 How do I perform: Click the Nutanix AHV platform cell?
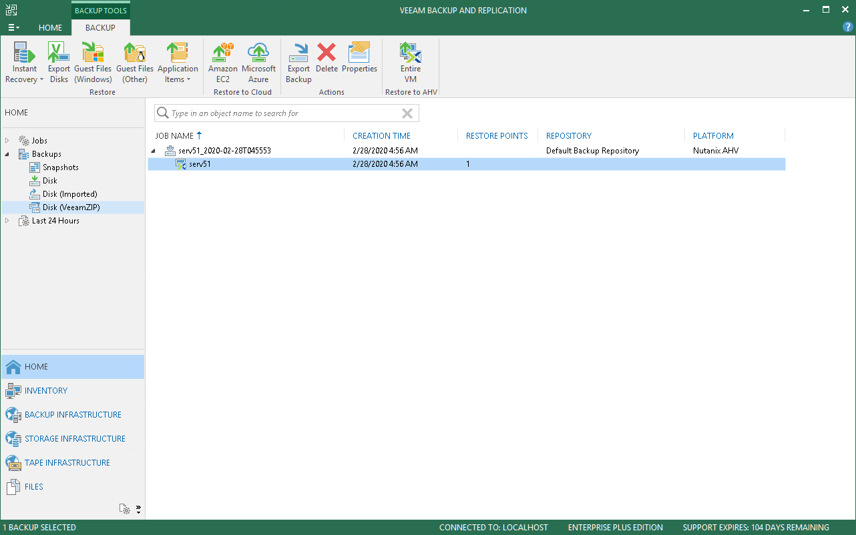[716, 151]
